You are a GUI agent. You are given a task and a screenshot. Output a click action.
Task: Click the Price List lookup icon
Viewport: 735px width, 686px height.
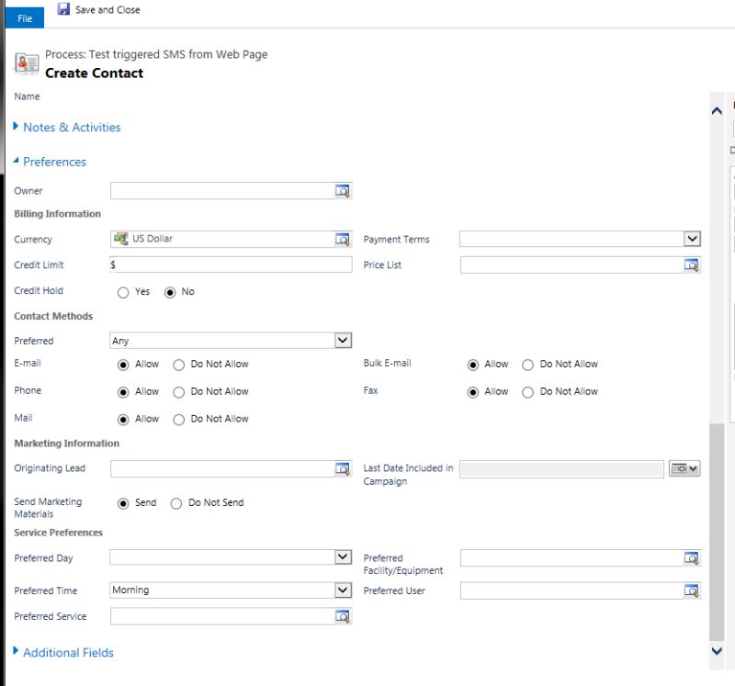[692, 265]
